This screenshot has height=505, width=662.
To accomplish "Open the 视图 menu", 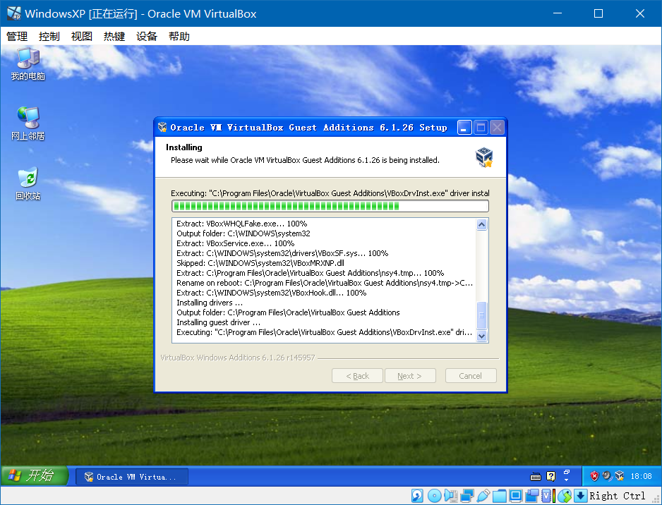I will [81, 37].
